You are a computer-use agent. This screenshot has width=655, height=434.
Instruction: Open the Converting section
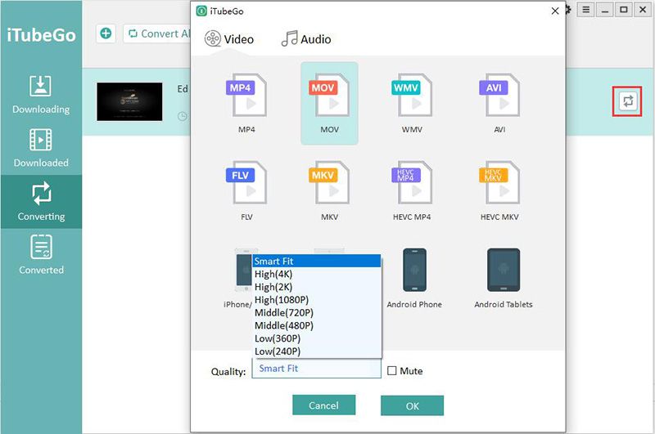(41, 202)
